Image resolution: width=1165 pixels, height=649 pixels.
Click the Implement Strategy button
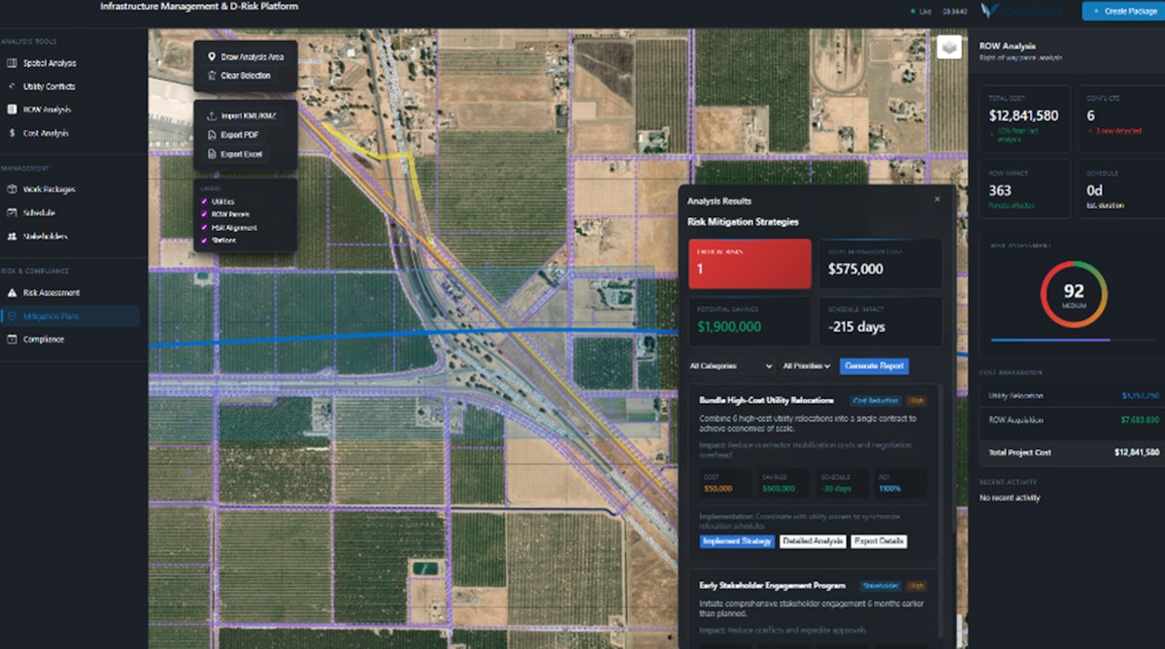tap(737, 541)
